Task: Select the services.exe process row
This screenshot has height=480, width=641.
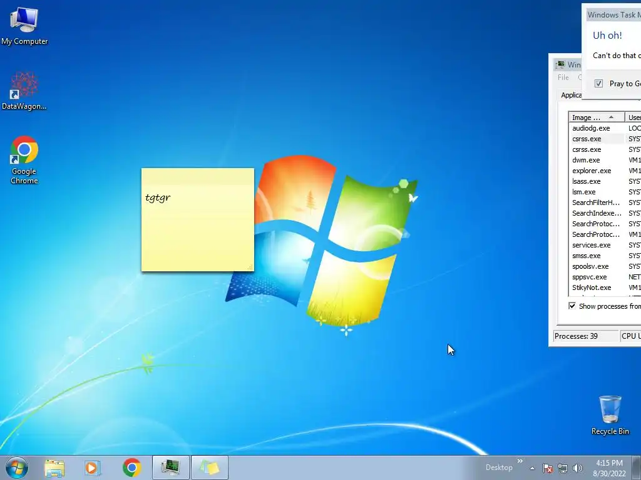Action: [605, 245]
